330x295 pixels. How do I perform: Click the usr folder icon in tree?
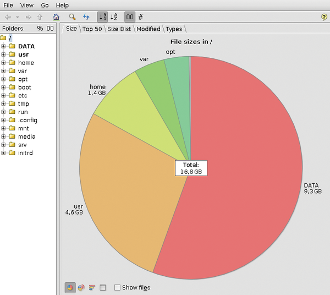click(x=12, y=54)
